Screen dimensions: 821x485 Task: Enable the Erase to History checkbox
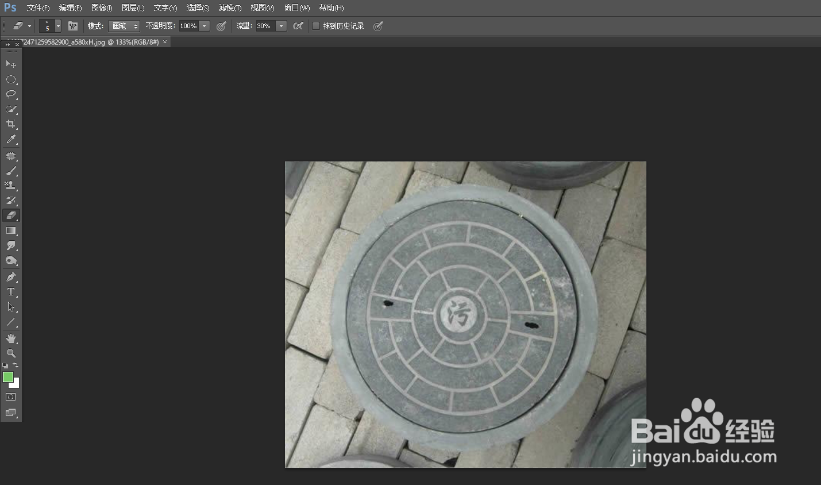pos(316,26)
